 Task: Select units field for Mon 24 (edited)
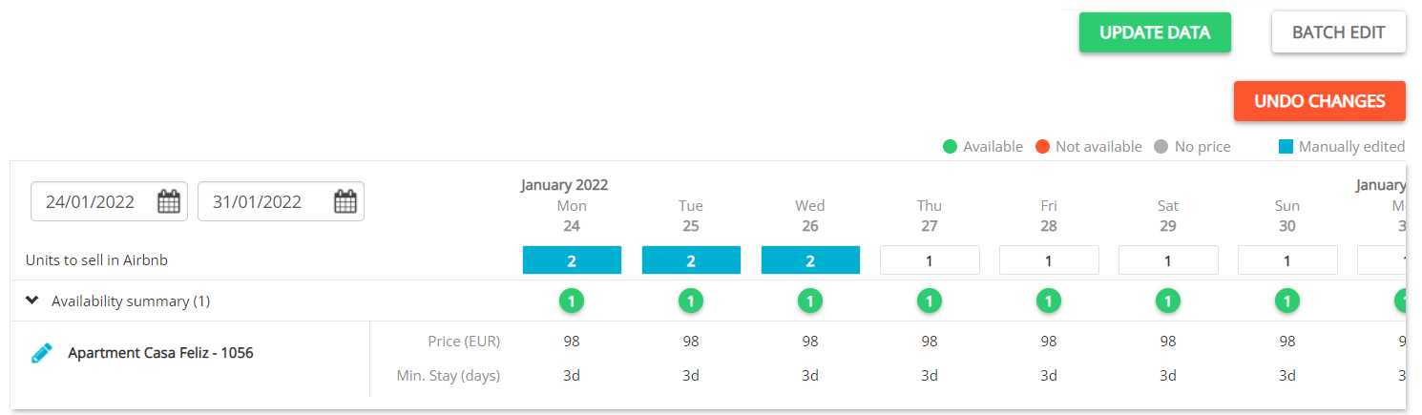coord(572,260)
